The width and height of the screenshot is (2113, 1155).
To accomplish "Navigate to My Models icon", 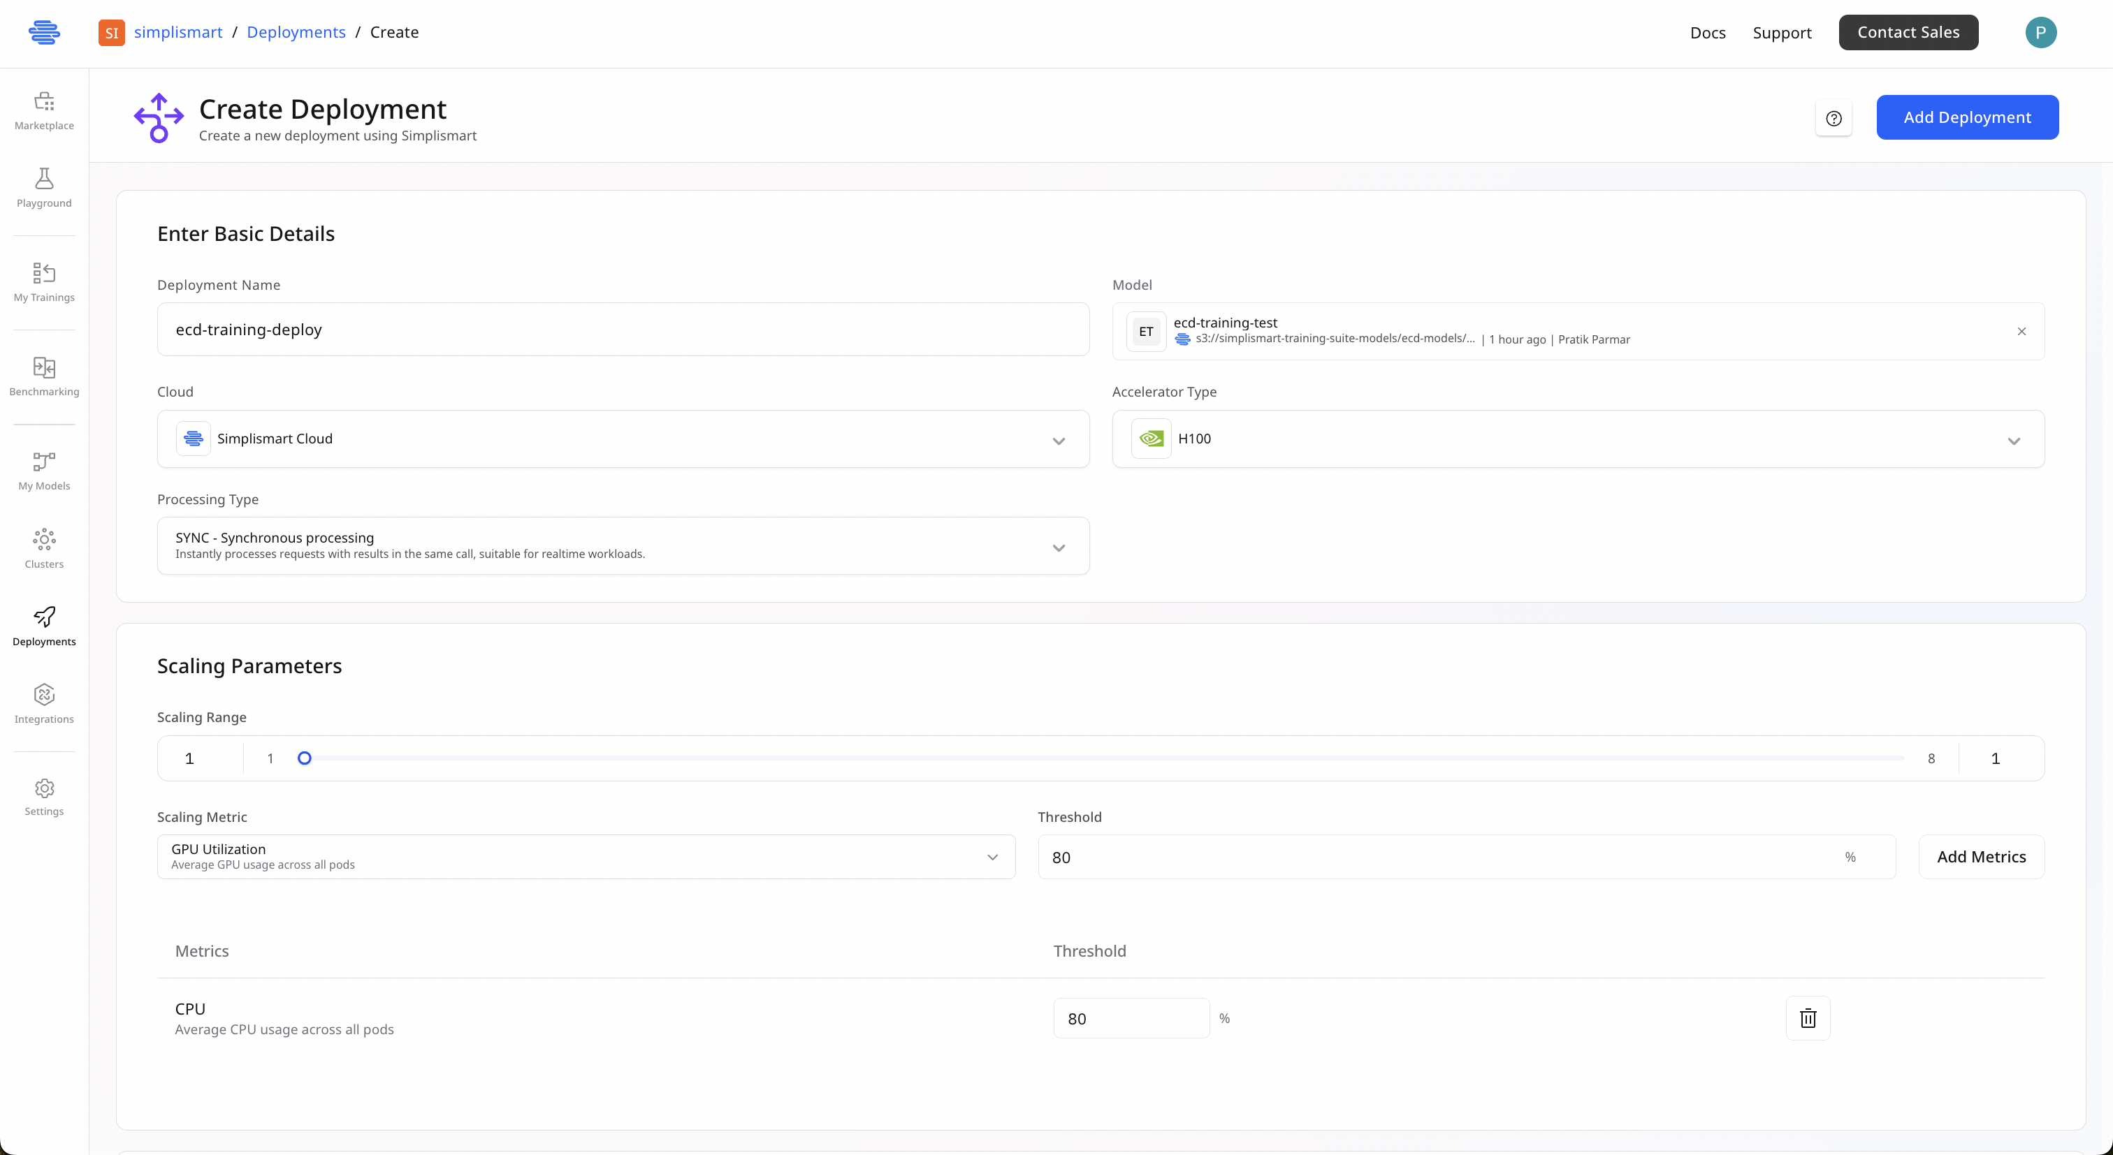I will [x=44, y=471].
